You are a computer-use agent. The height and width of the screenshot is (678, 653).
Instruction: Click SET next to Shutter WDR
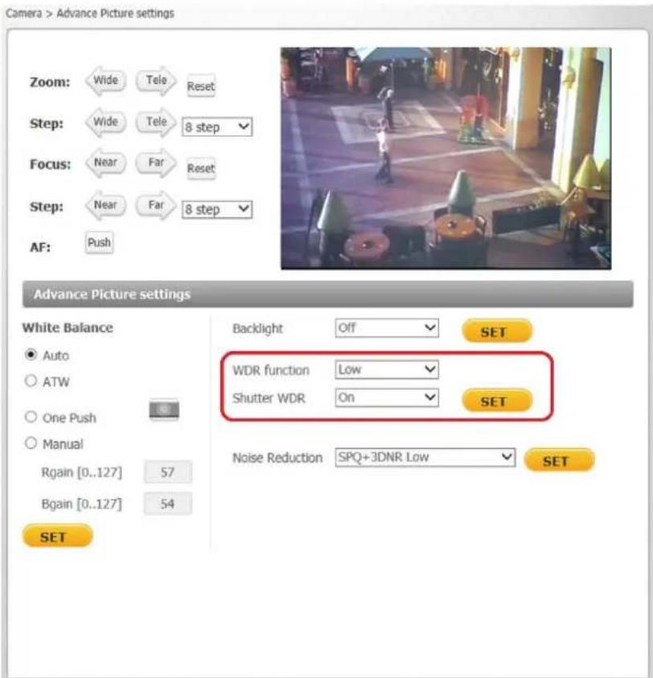497,401
